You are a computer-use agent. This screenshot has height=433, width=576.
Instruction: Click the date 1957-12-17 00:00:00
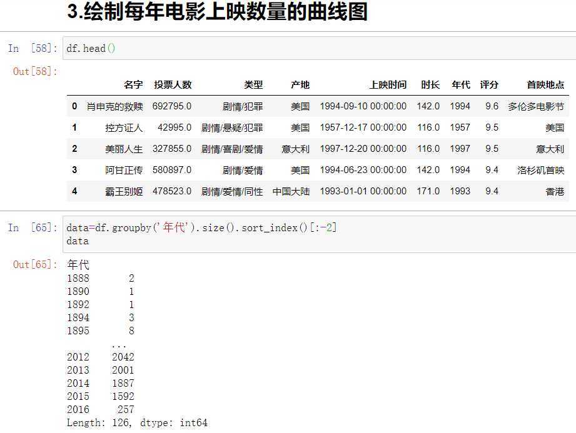[x=363, y=127]
